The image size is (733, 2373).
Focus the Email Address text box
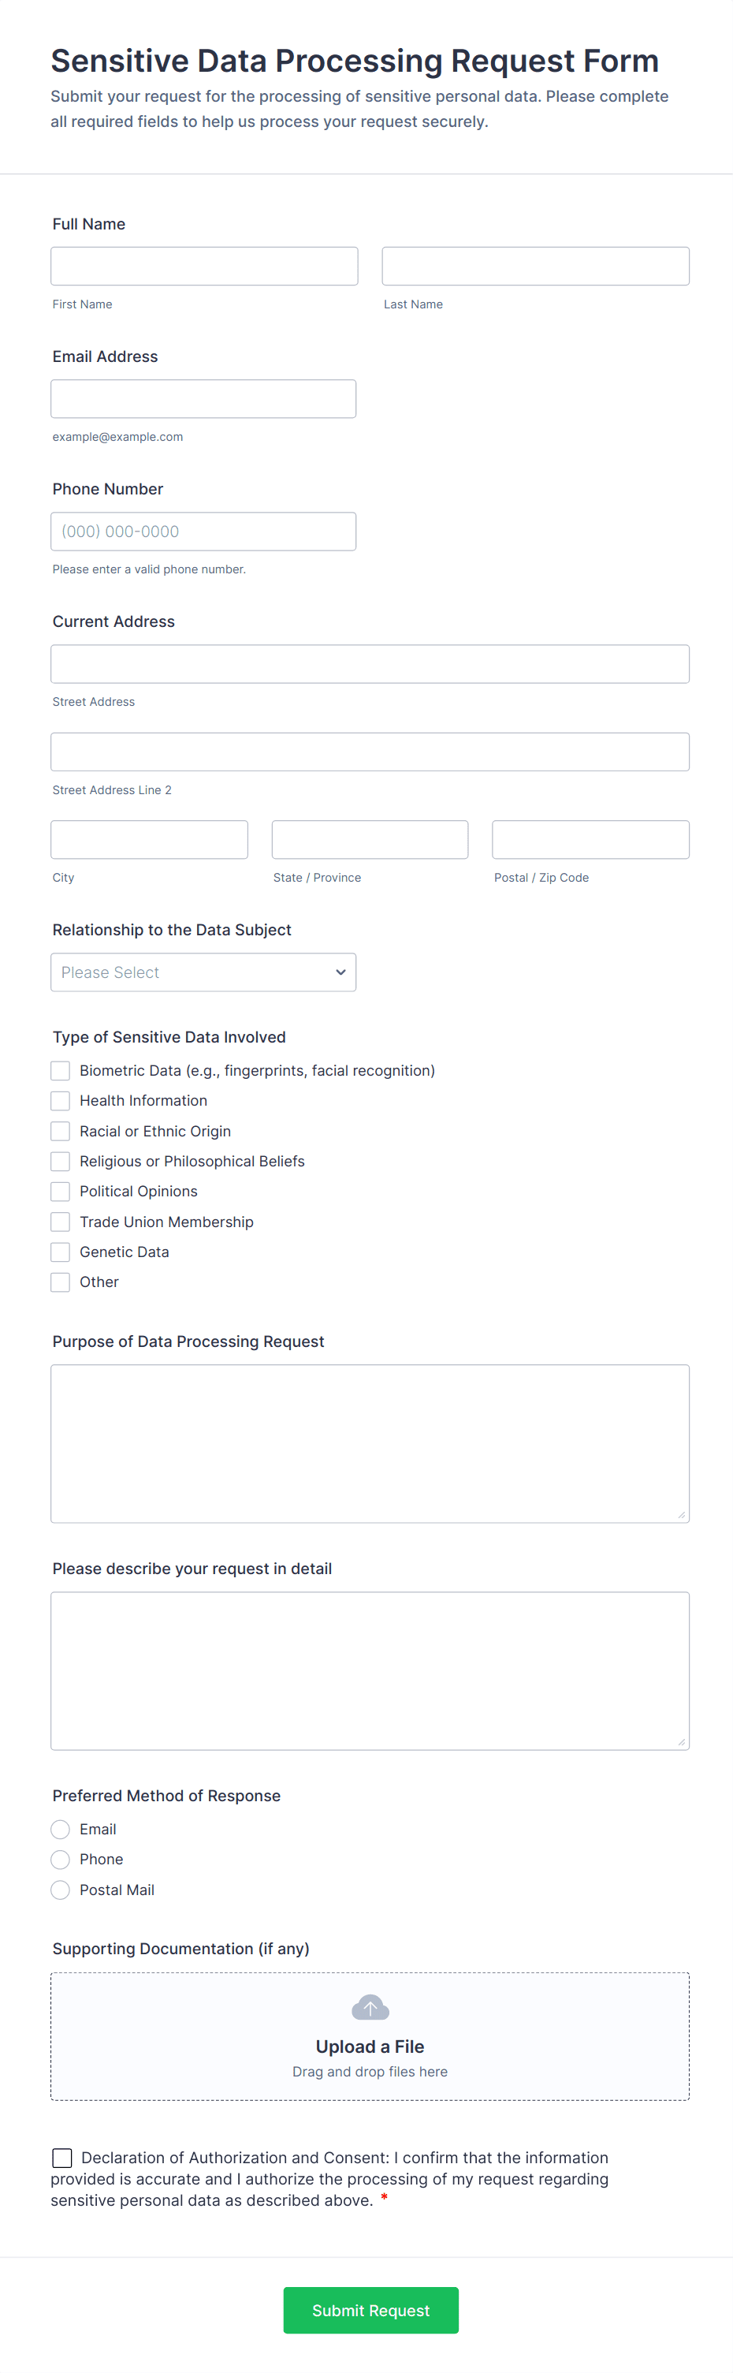[203, 399]
